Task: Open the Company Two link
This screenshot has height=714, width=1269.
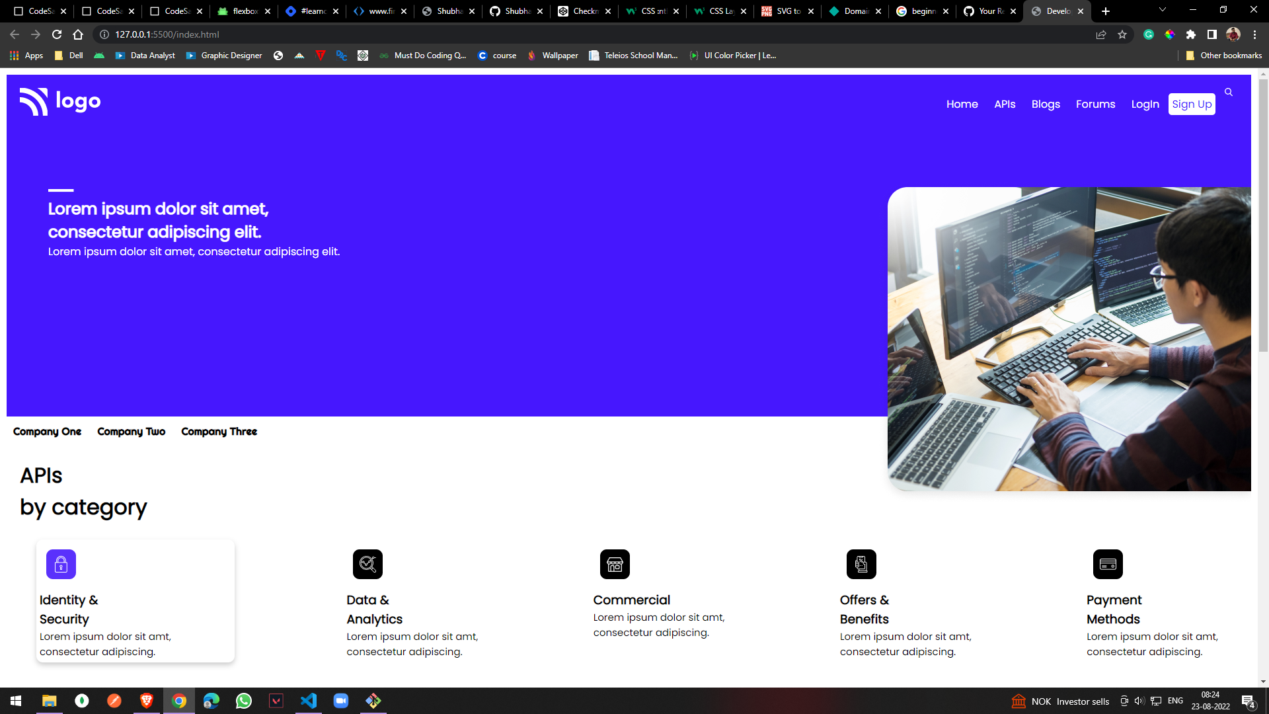Action: pyautogui.click(x=131, y=432)
